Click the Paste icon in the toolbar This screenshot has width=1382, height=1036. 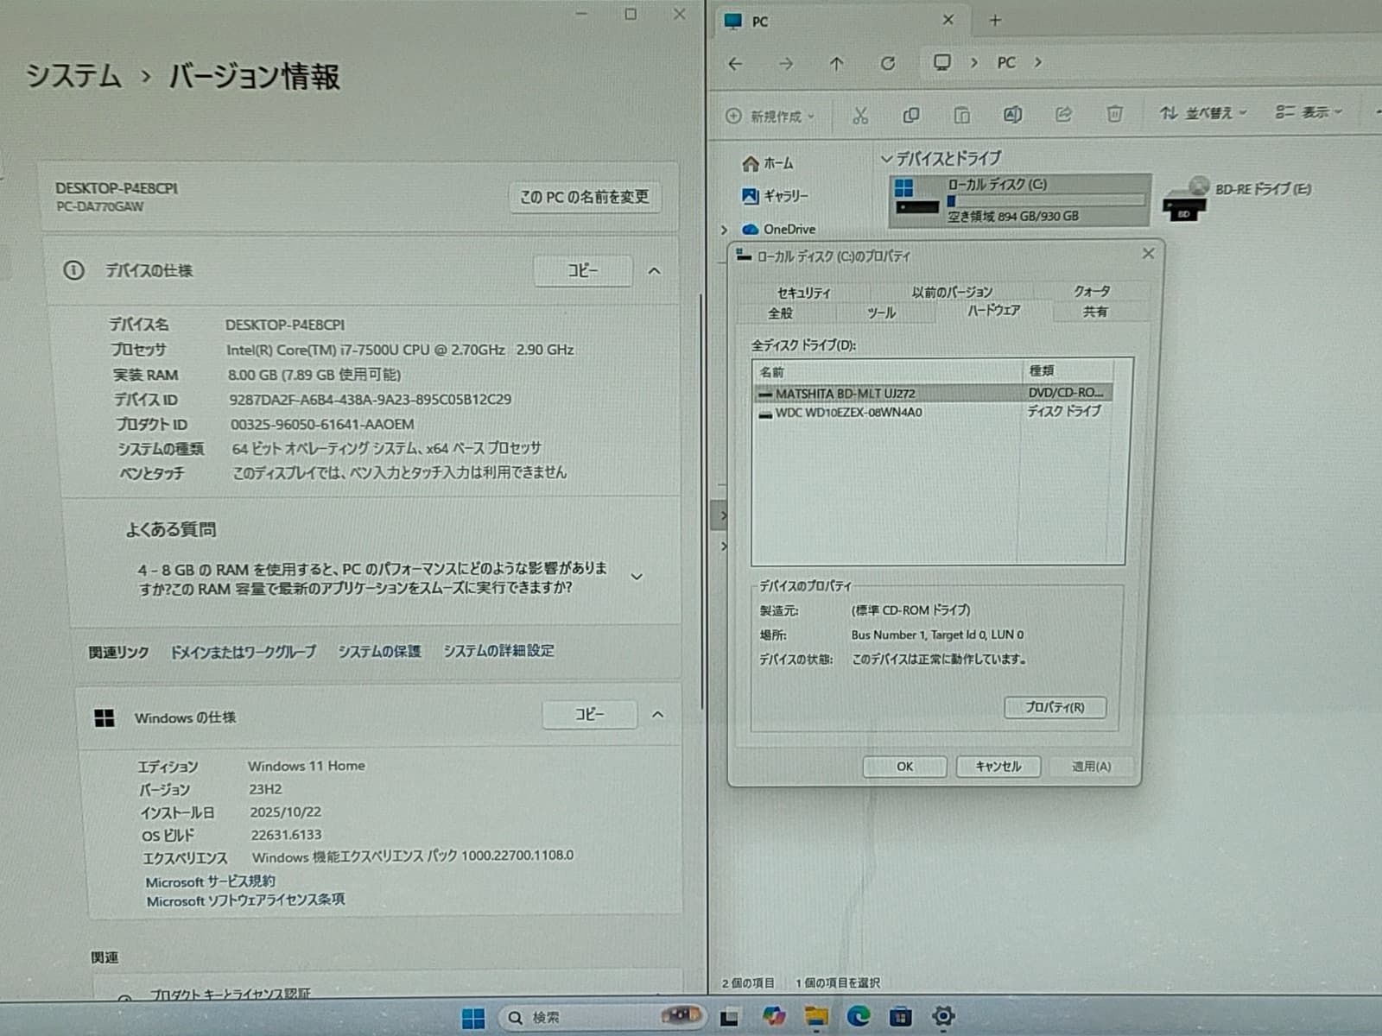(x=960, y=115)
